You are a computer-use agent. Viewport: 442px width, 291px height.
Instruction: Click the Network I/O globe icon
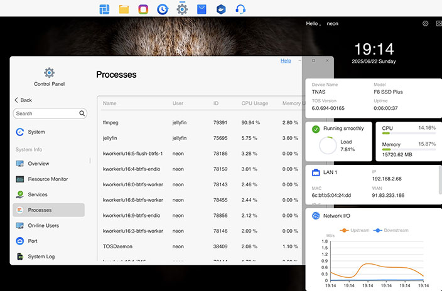click(316, 216)
